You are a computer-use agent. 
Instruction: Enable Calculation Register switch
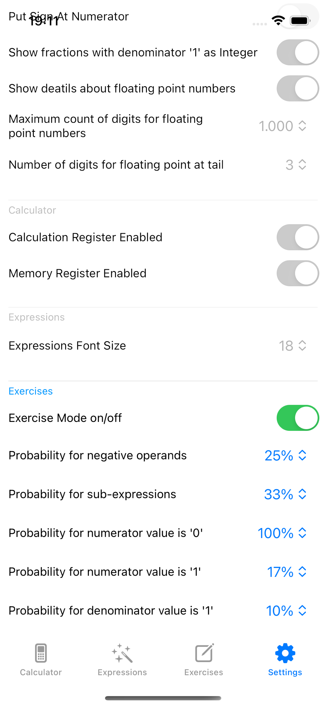(298, 237)
